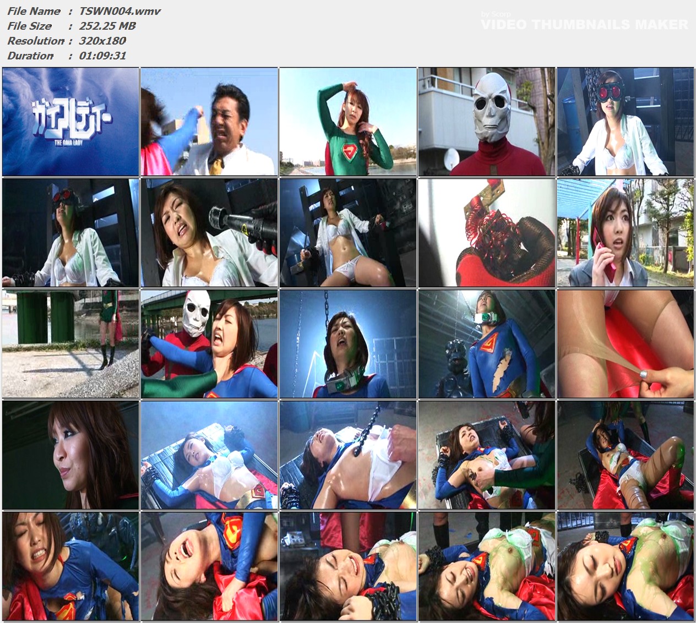Open the thumbnail of man in yellow tie
Screen dimensions: 696x623
[209, 122]
